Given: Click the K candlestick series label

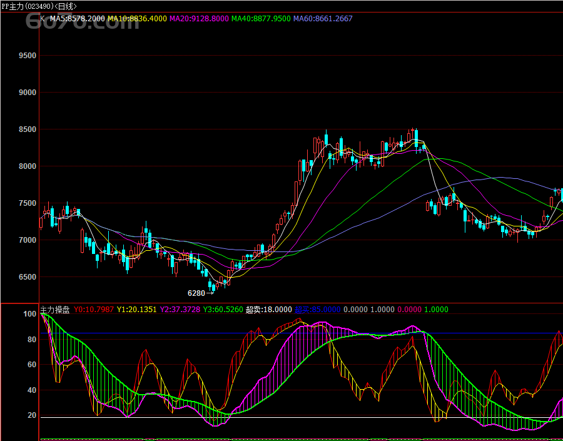Looking at the screenshot, I should pos(43,19).
